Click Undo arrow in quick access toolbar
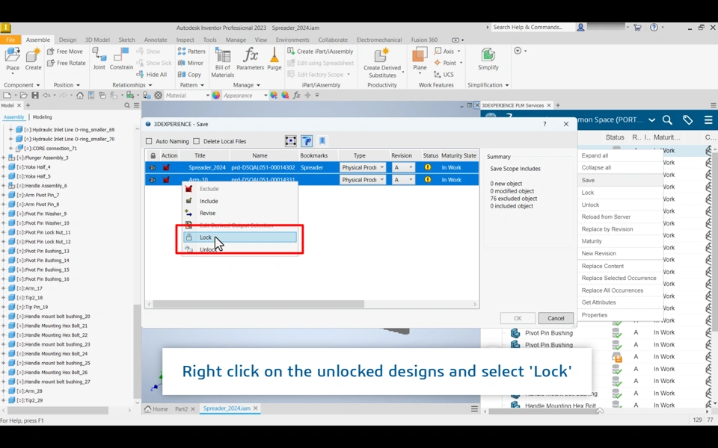Viewport: 718px width, 448px height. [x=46, y=95]
